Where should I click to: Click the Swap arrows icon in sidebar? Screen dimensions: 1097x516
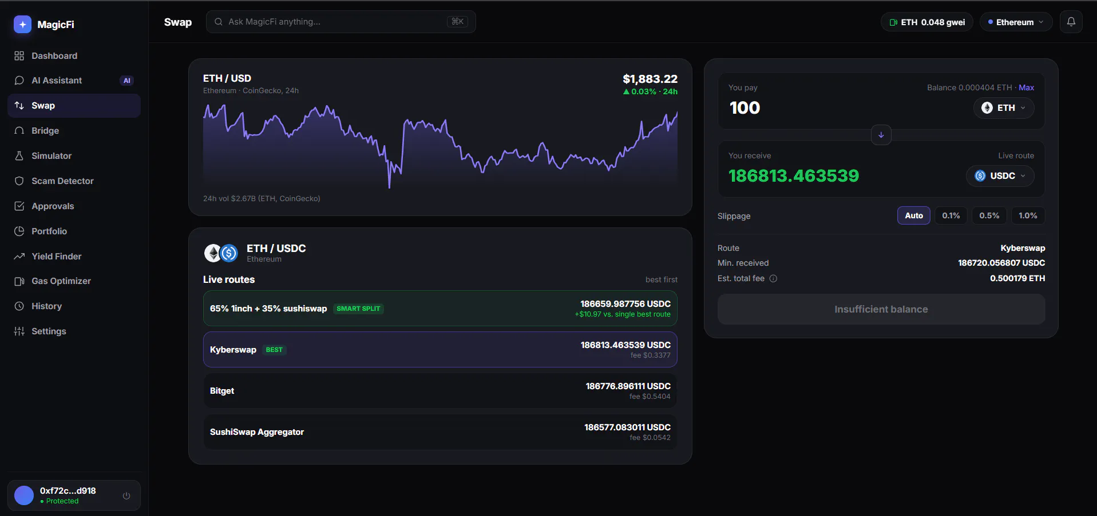[19, 106]
